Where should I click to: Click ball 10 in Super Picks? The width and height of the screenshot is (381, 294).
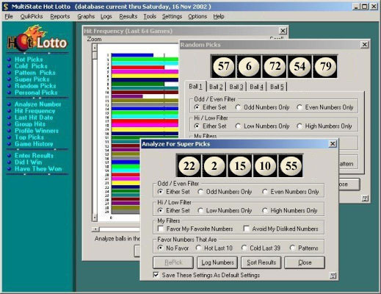(x=265, y=166)
